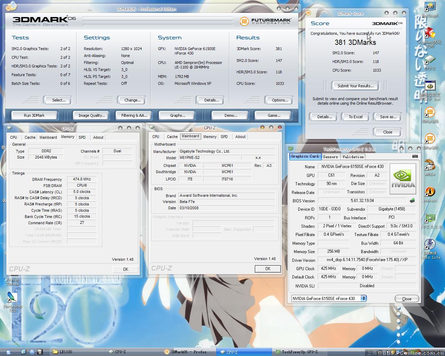Open the Validation tab in GPU-Z
445x356 pixels.
pyautogui.click(x=353, y=157)
